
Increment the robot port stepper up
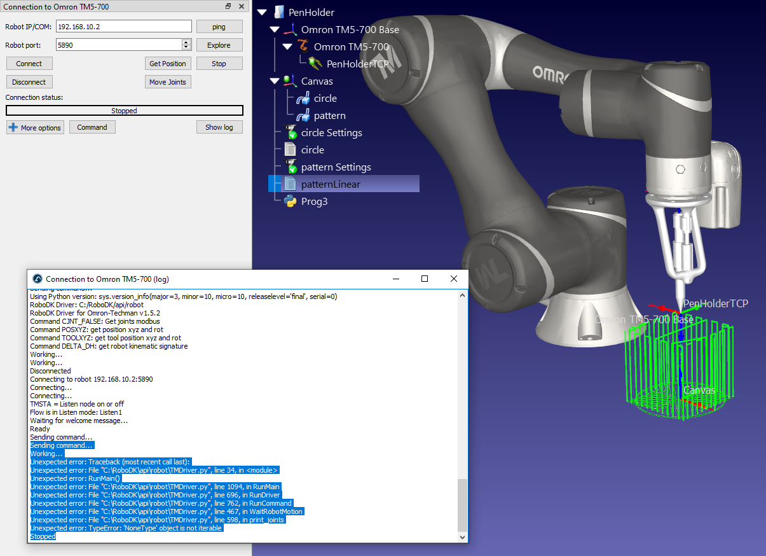point(186,43)
